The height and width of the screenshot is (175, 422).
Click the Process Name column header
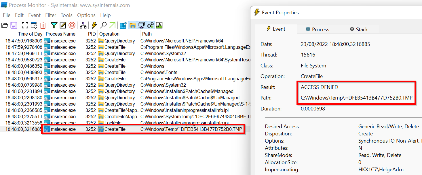click(x=60, y=34)
